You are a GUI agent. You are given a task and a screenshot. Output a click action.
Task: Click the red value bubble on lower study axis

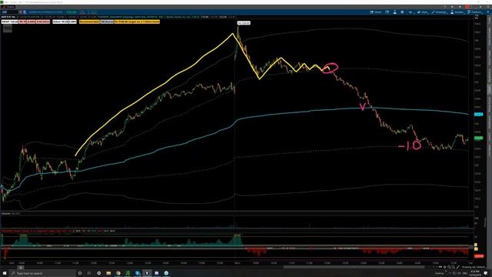[x=478, y=256]
